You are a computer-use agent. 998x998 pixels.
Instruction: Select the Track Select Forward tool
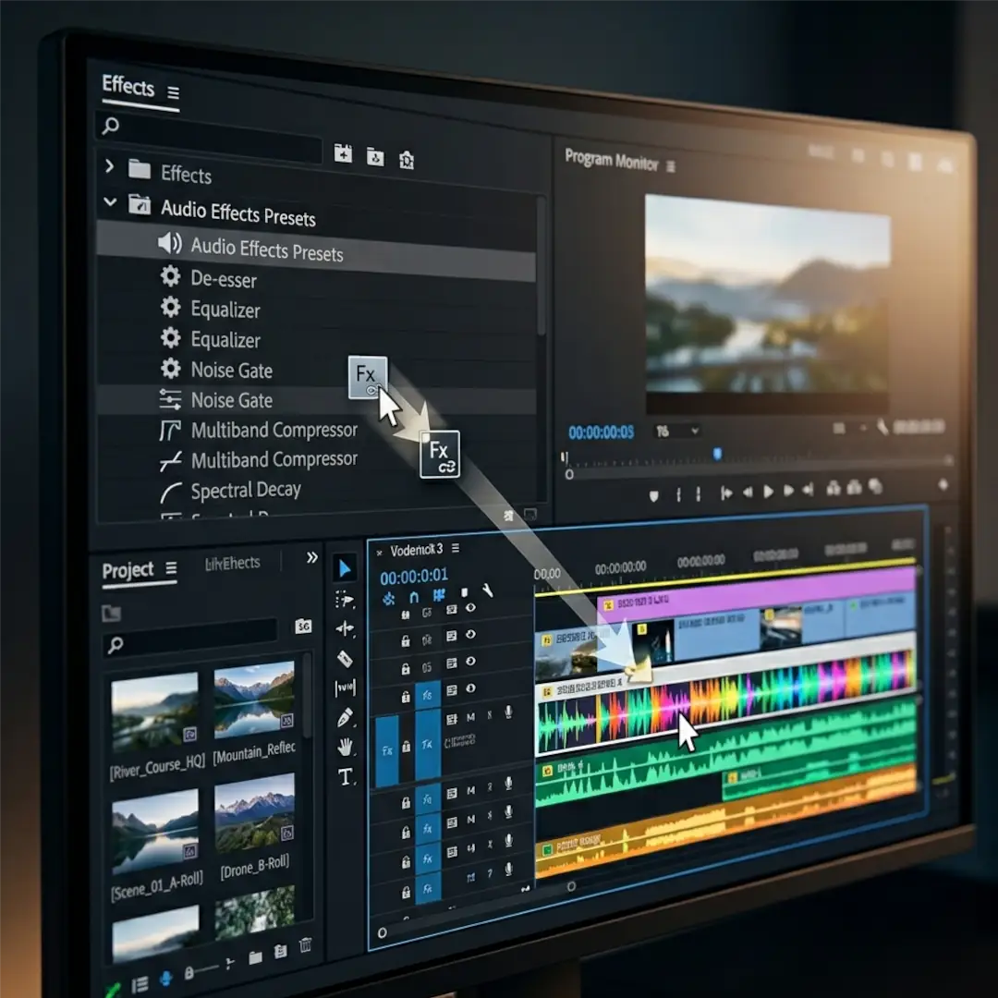345,600
